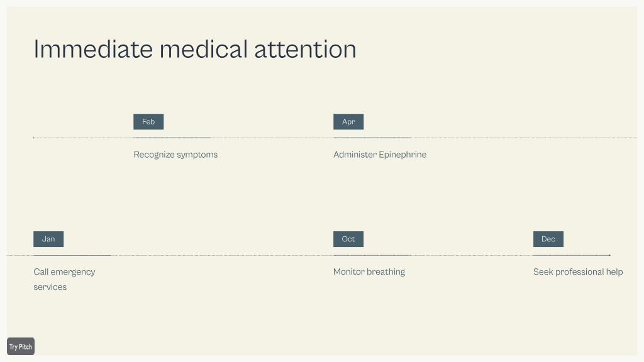644x362 pixels.
Task: Click the word 'services' under Jan
Action: 50,287
